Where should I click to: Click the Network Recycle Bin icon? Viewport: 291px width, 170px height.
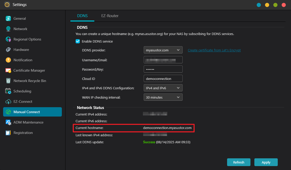pos(8,81)
